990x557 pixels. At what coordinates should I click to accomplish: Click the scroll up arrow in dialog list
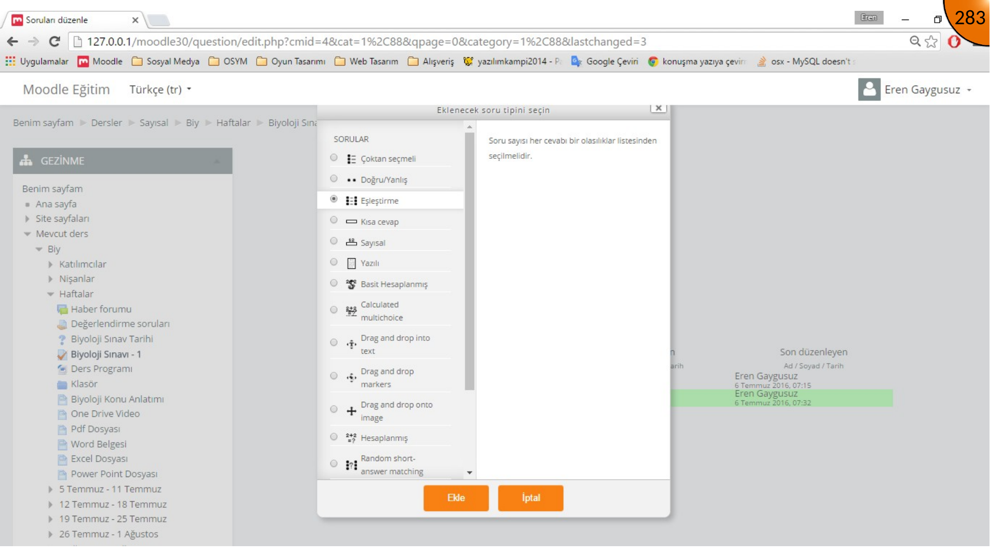(469, 127)
